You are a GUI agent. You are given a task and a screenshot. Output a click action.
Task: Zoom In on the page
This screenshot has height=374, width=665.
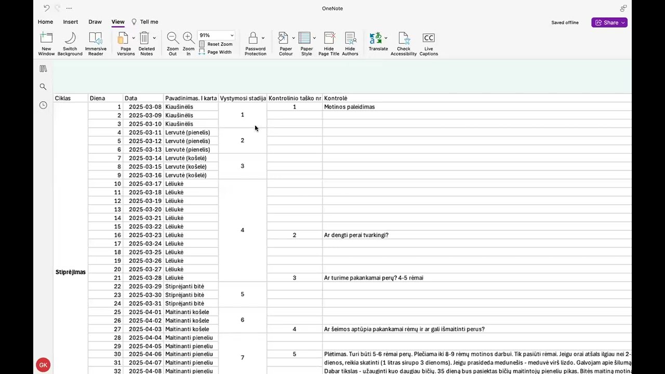pos(189,44)
